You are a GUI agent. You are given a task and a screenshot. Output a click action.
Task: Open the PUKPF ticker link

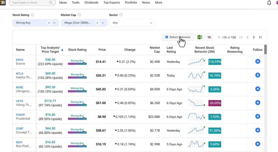[20, 115]
